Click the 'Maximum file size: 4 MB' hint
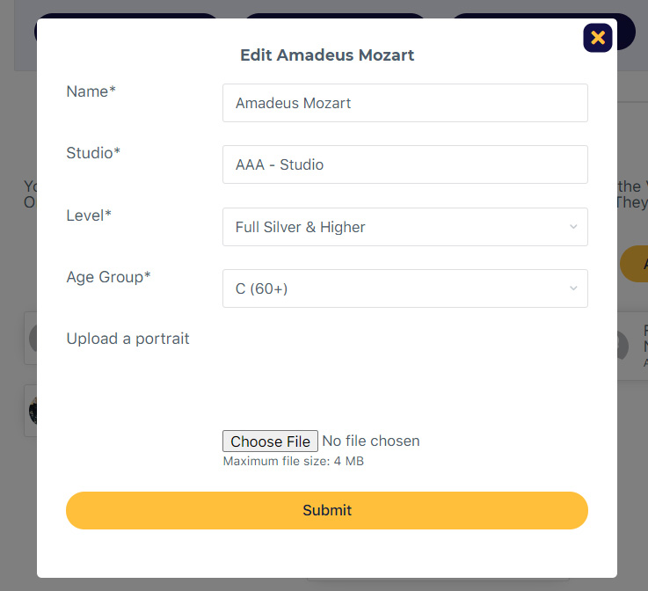Image resolution: width=648 pixels, height=591 pixels. tap(294, 461)
